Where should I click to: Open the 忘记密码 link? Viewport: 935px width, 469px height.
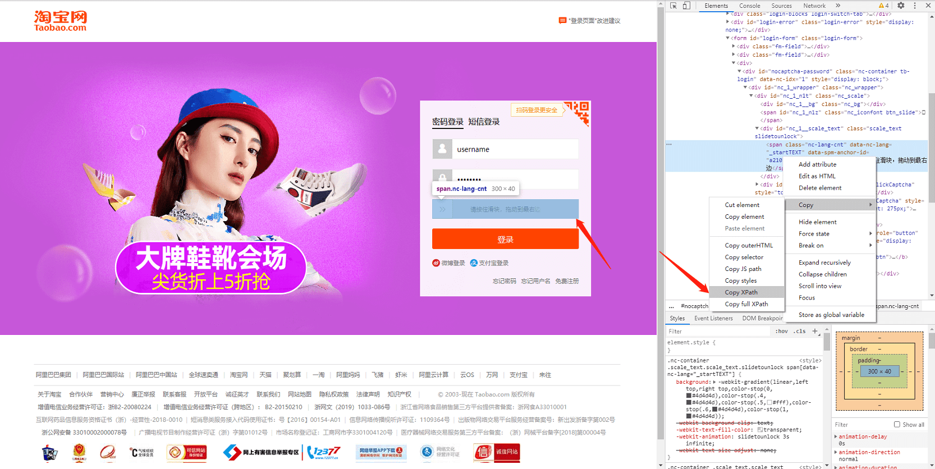coord(505,281)
